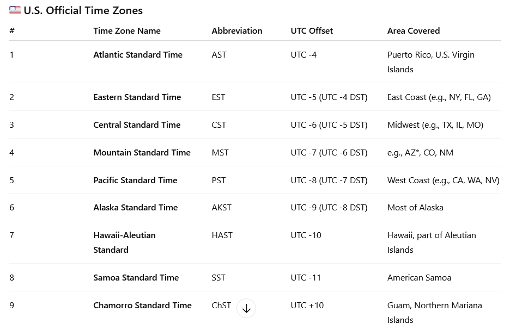Select the Chamorro Standard Time cell

tap(143, 306)
